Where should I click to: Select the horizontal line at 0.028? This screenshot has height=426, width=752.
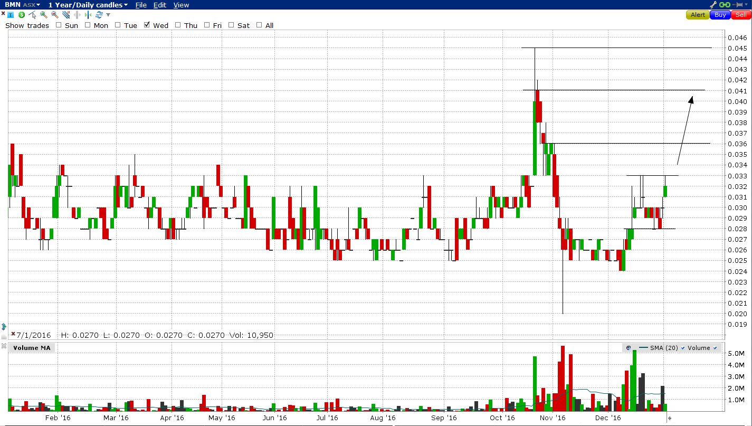point(650,229)
